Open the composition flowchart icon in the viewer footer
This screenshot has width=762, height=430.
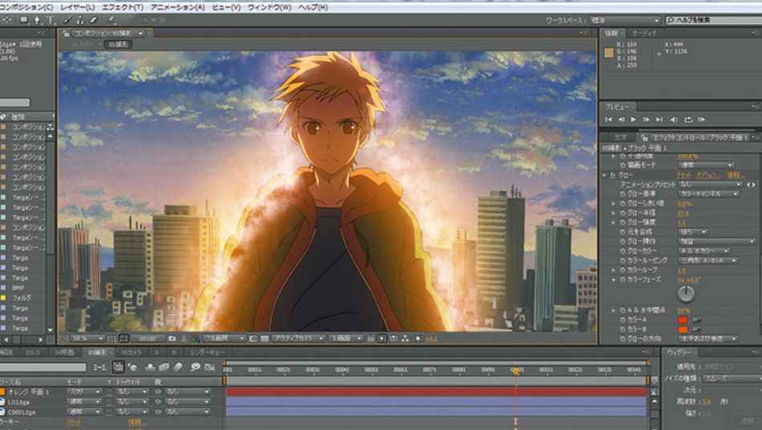click(405, 339)
